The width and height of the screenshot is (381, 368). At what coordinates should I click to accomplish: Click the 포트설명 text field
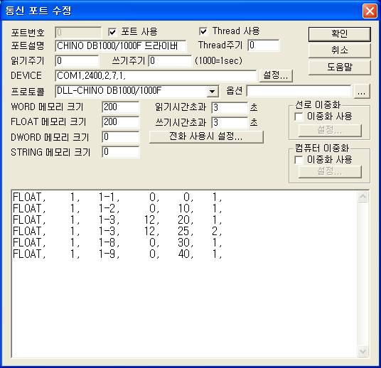point(121,46)
